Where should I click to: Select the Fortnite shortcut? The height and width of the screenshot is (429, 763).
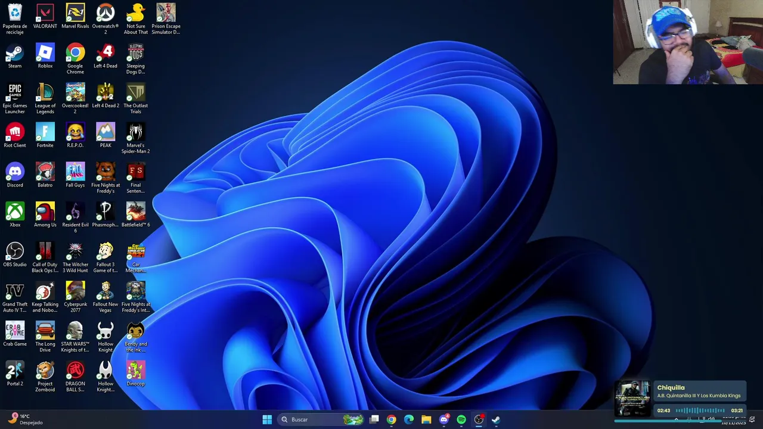pos(45,135)
